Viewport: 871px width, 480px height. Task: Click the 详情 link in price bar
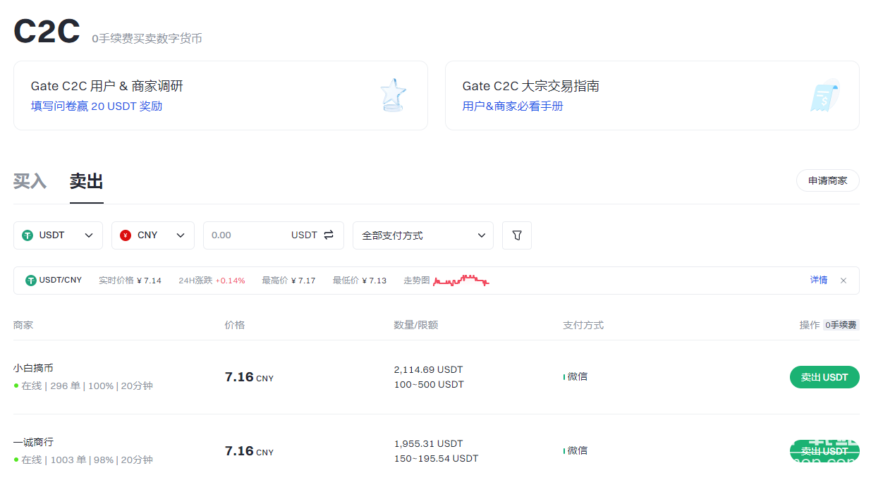pyautogui.click(x=818, y=281)
